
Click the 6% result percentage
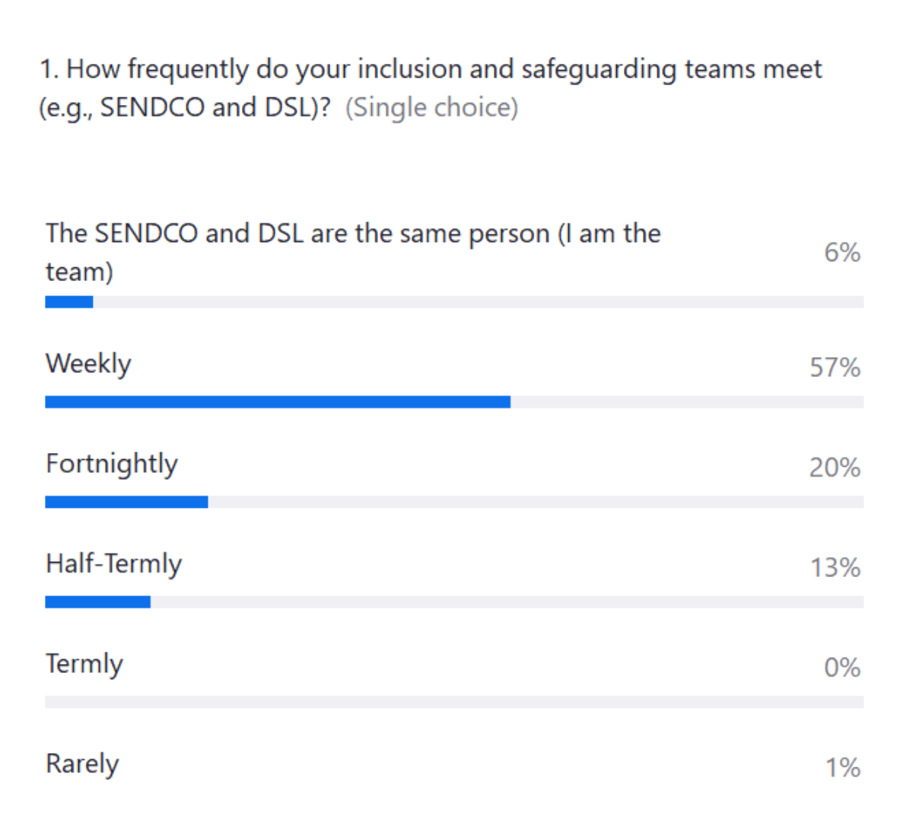(842, 253)
